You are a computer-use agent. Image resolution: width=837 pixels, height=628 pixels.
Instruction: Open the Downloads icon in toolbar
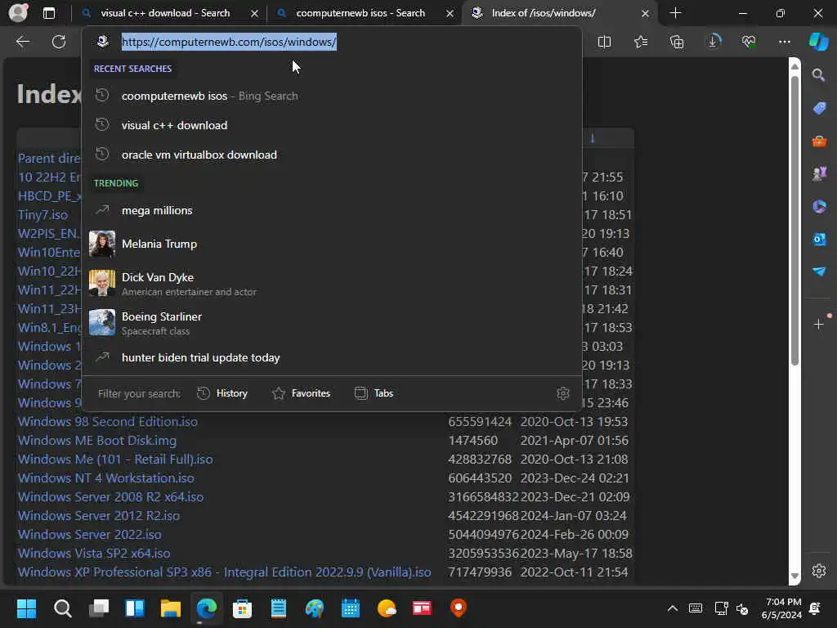click(713, 42)
